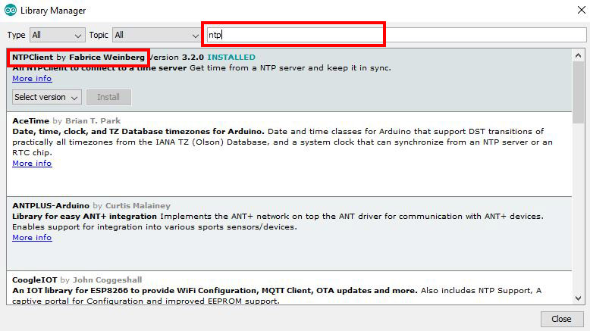Open More info link for ANTPLUS-Arduino

tap(32, 237)
